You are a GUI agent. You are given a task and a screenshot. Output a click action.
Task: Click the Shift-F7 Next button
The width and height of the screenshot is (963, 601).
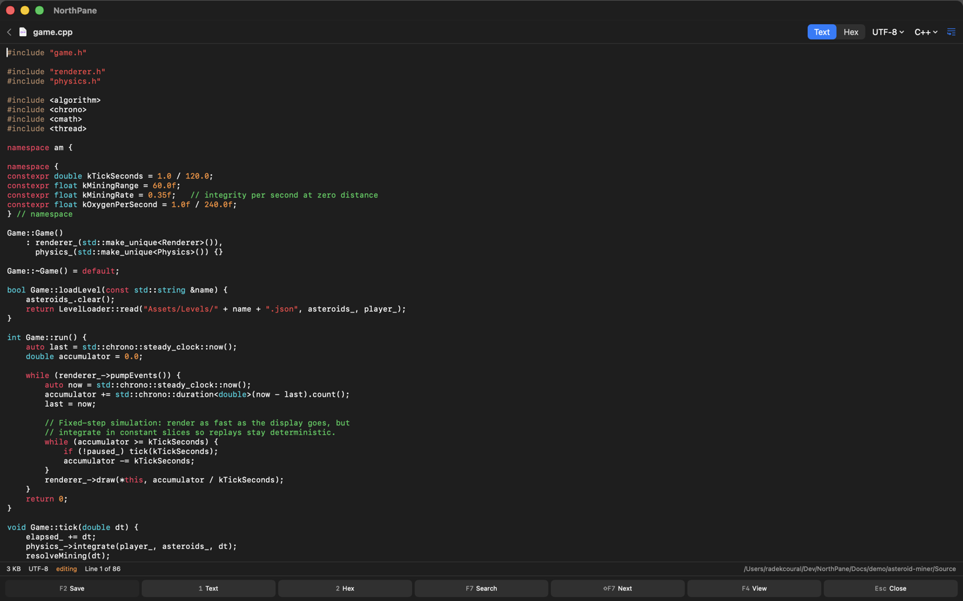click(618, 588)
